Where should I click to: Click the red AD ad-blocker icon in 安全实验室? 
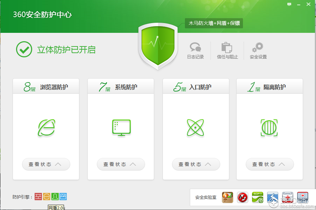click(x=243, y=197)
